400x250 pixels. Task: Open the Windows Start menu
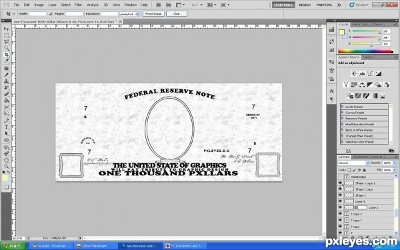13,246
